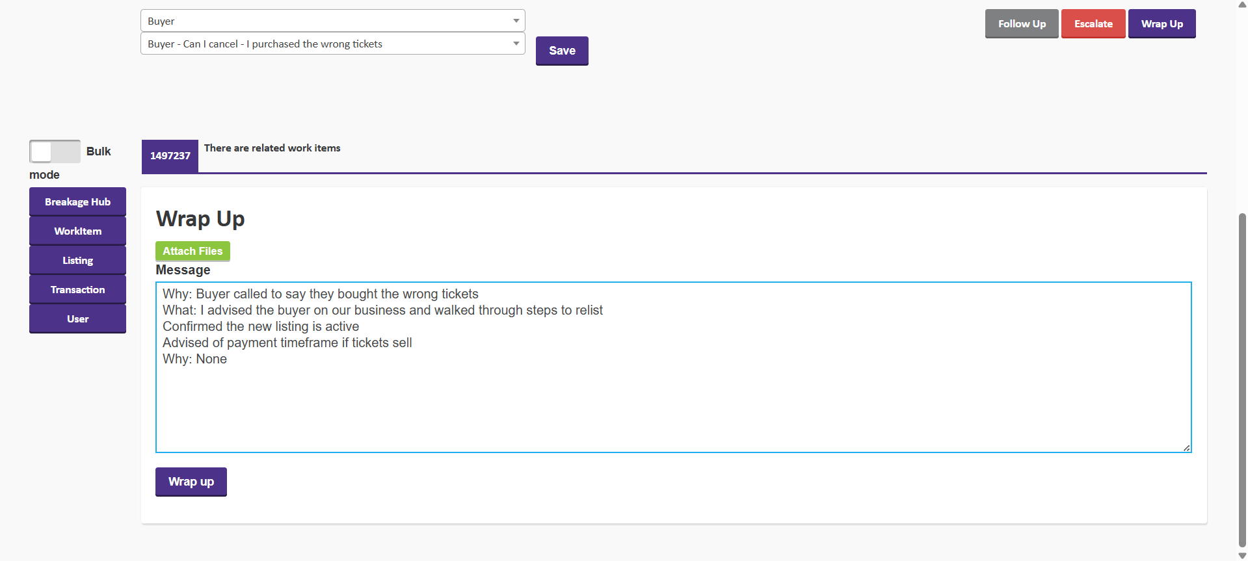
Task: Click inside the Message text area
Action: tap(673, 403)
